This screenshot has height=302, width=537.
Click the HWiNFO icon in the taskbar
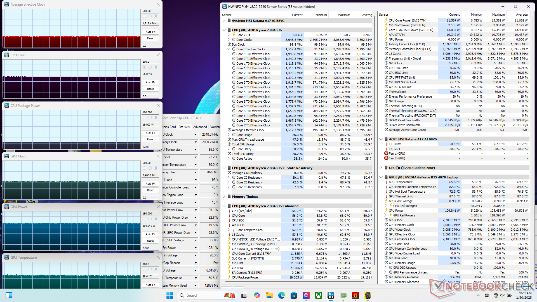point(331,295)
